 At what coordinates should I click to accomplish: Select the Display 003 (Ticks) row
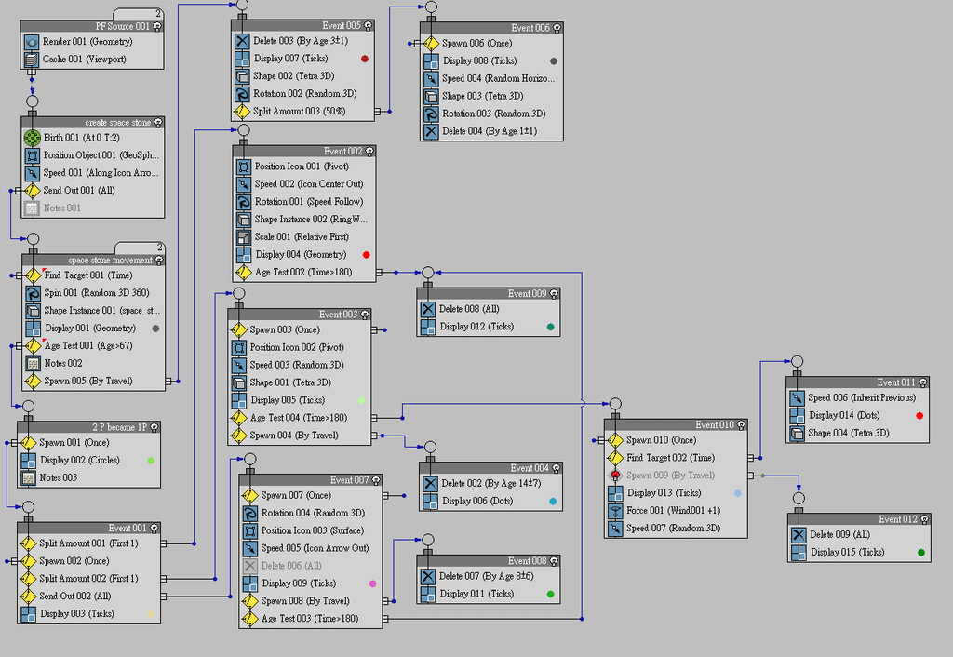[x=88, y=614]
